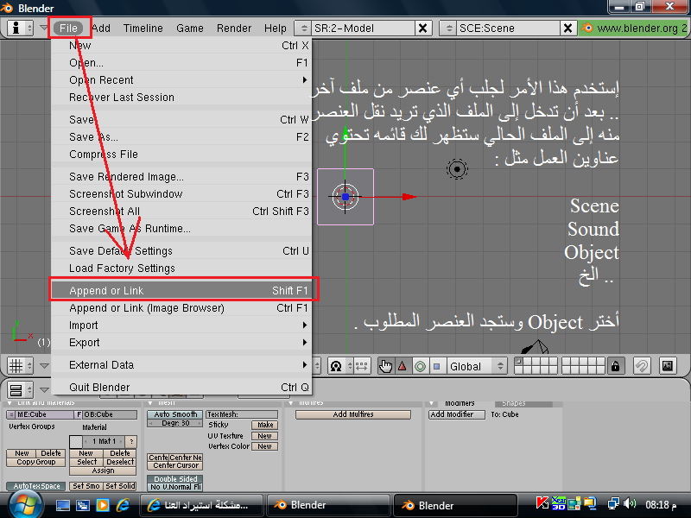Click Show Desktop quick launch icon
Screen dimensions: 691x518
(62, 505)
